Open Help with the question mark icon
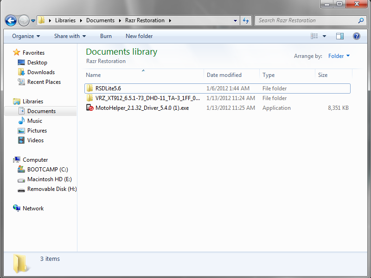Viewport: 371px width, 278px height. coord(356,36)
